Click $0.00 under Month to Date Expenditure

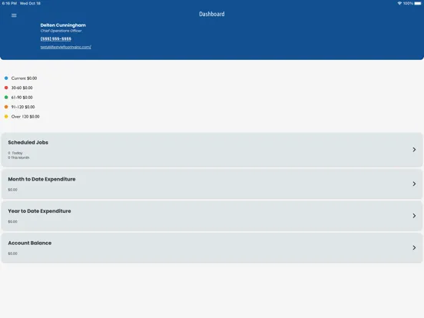point(12,190)
